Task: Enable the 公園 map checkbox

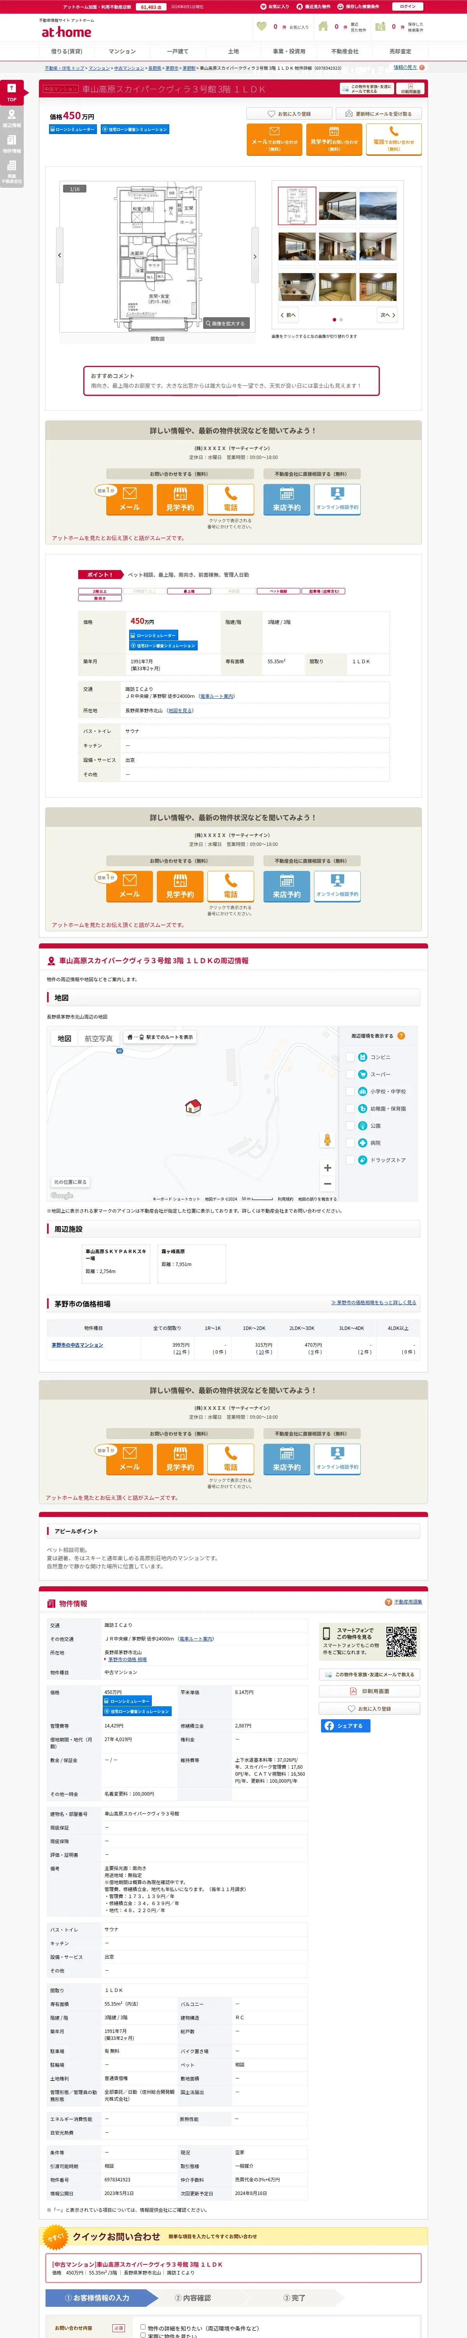Action: click(350, 1125)
